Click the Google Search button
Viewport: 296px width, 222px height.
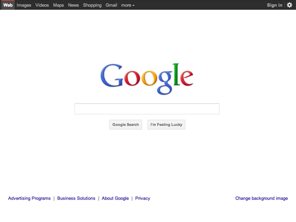tap(125, 125)
